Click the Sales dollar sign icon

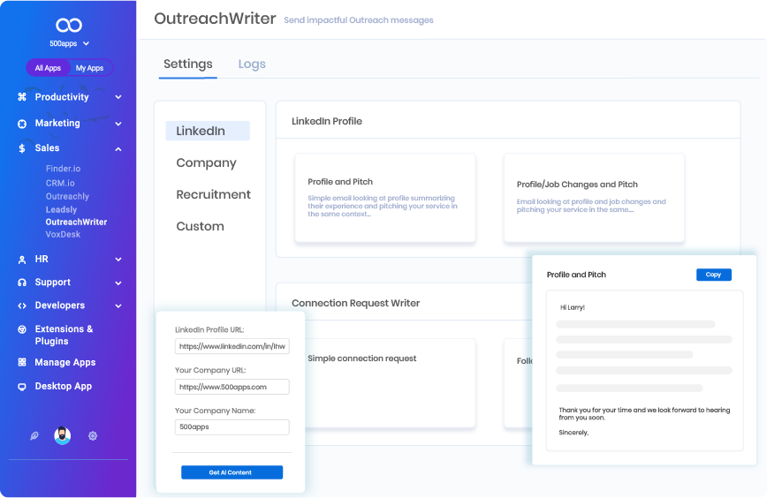(22, 148)
